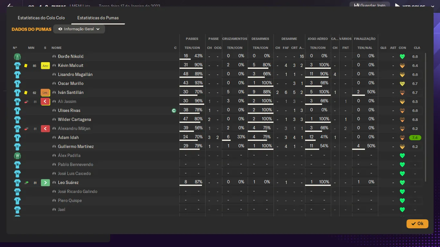Click the Les injury badge for Santillán

(x=45, y=93)
